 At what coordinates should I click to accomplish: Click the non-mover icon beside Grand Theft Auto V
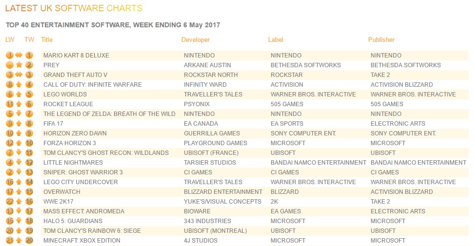click(x=20, y=75)
